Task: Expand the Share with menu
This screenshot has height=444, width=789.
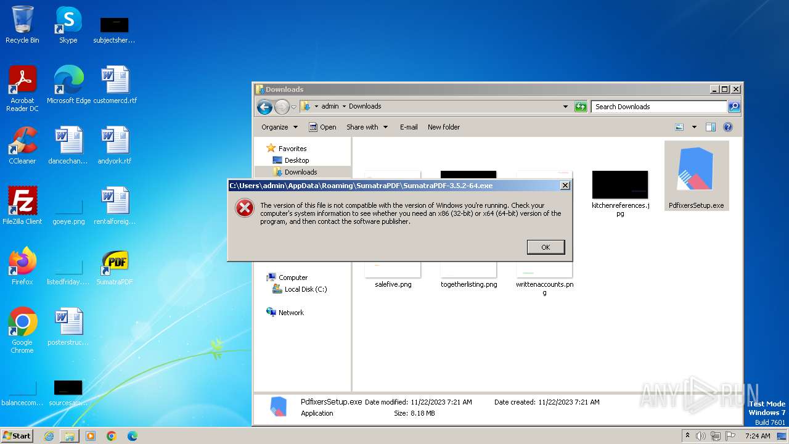Action: [x=367, y=127]
